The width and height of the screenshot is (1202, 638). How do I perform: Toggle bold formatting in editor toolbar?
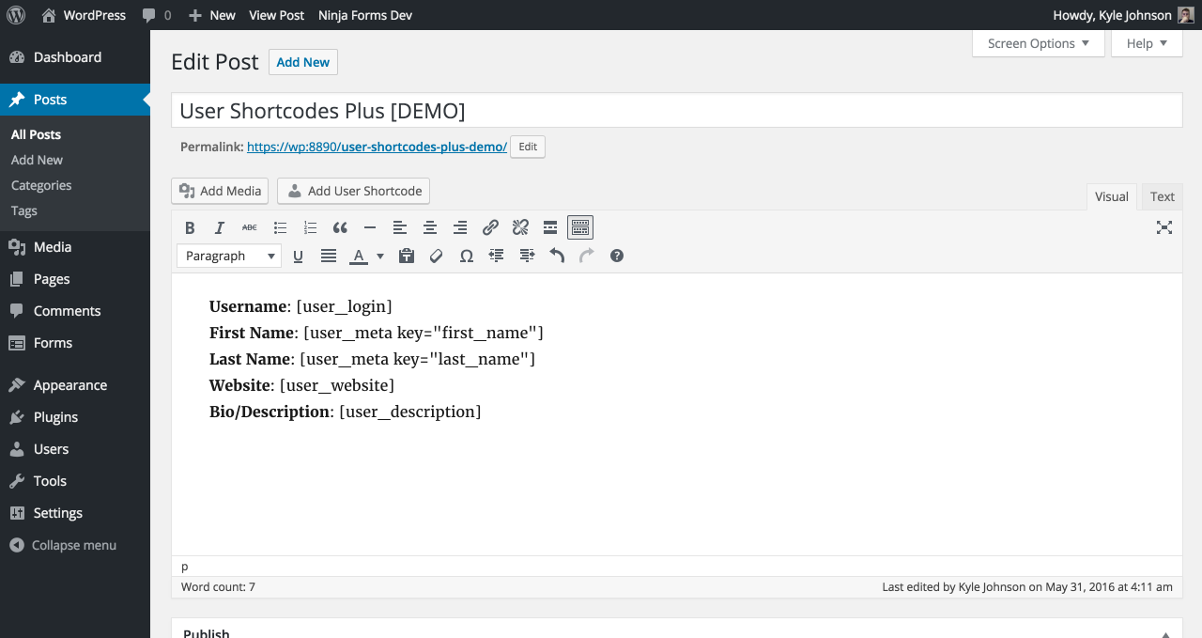[190, 227]
